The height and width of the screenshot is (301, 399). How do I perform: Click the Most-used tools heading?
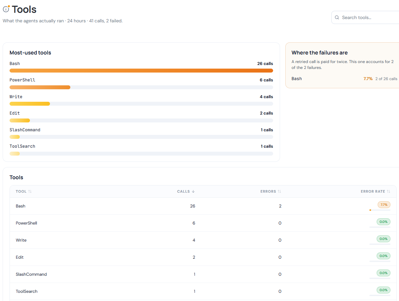click(x=30, y=53)
